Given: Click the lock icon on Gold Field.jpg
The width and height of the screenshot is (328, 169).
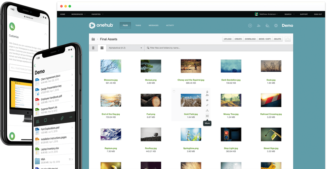Looking at the screenshot, I should coord(207,91).
